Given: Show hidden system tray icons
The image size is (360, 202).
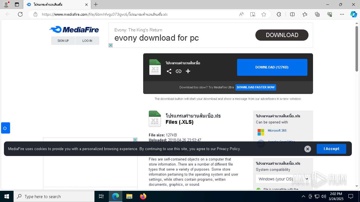Looking at the screenshot, I should point(303,196).
